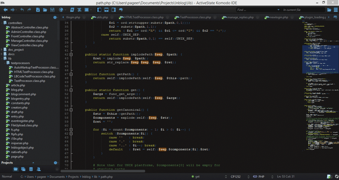Toggle the bottom pane visibility button
This screenshot has height=180, width=339.
pos(106,10)
